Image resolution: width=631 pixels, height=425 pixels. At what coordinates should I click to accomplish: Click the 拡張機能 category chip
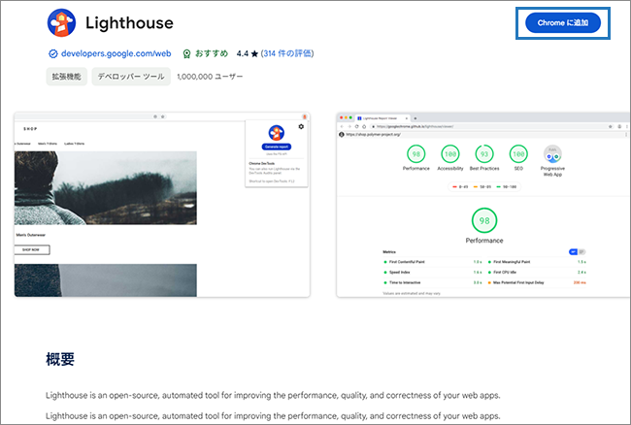(66, 77)
